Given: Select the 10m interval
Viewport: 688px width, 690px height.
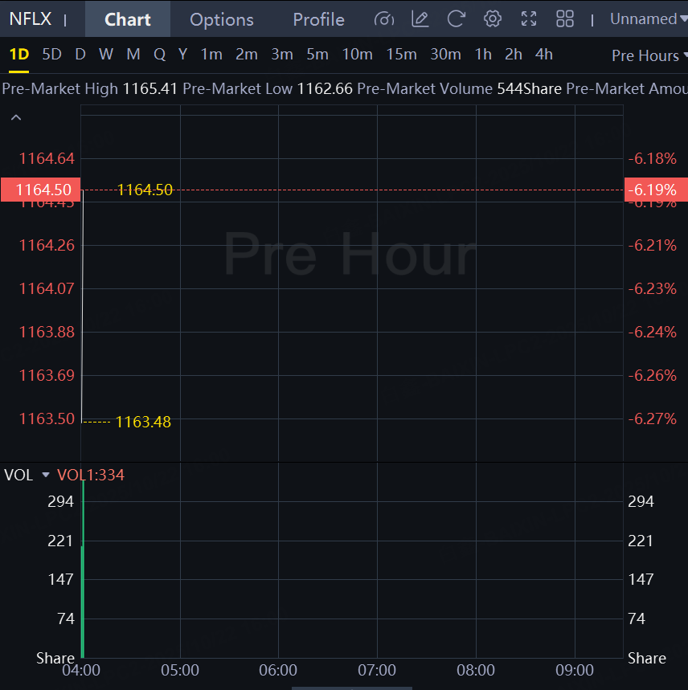Looking at the screenshot, I should tap(357, 55).
